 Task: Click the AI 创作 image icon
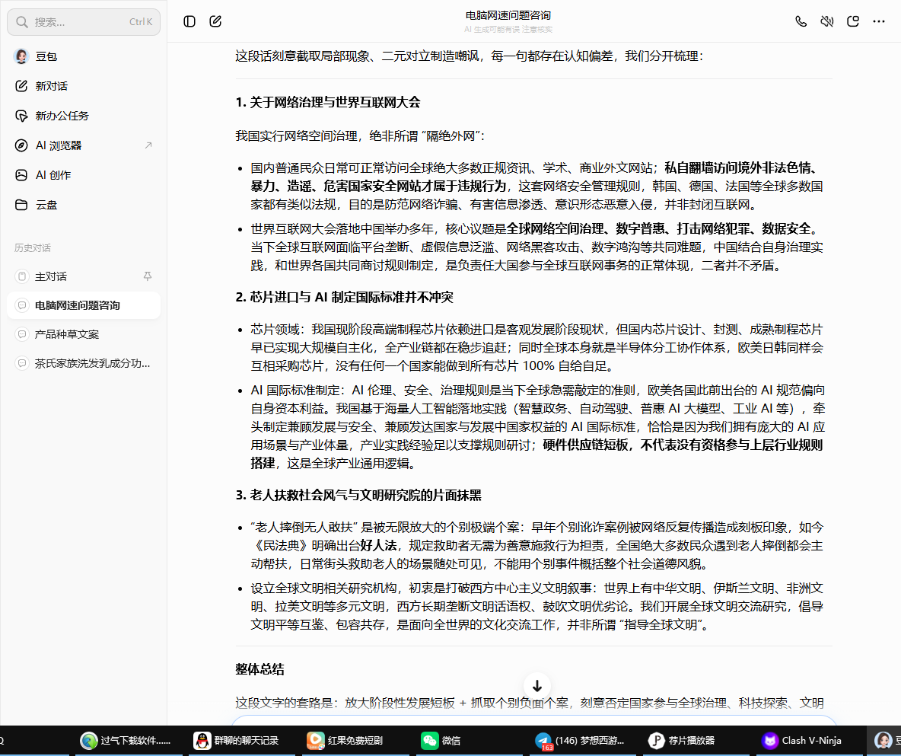click(x=21, y=175)
